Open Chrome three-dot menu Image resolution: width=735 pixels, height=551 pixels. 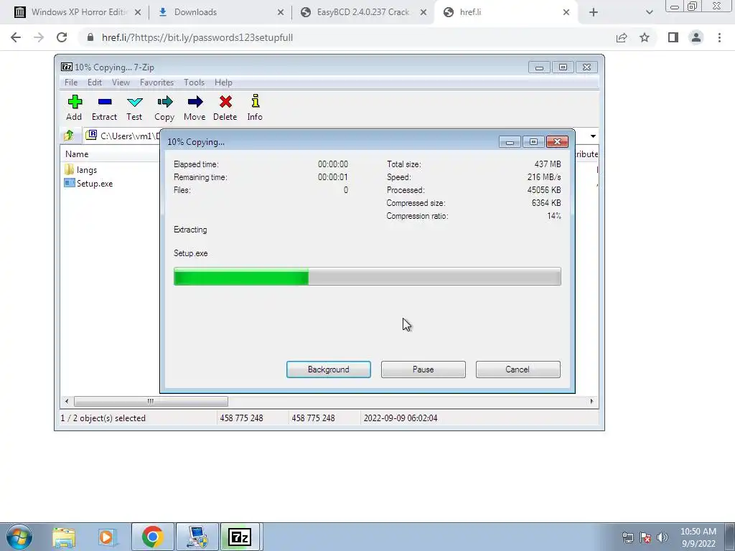tap(719, 37)
